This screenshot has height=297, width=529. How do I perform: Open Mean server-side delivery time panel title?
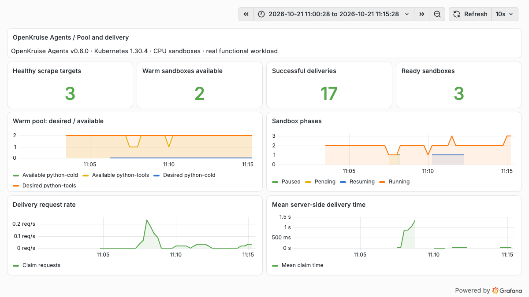319,205
